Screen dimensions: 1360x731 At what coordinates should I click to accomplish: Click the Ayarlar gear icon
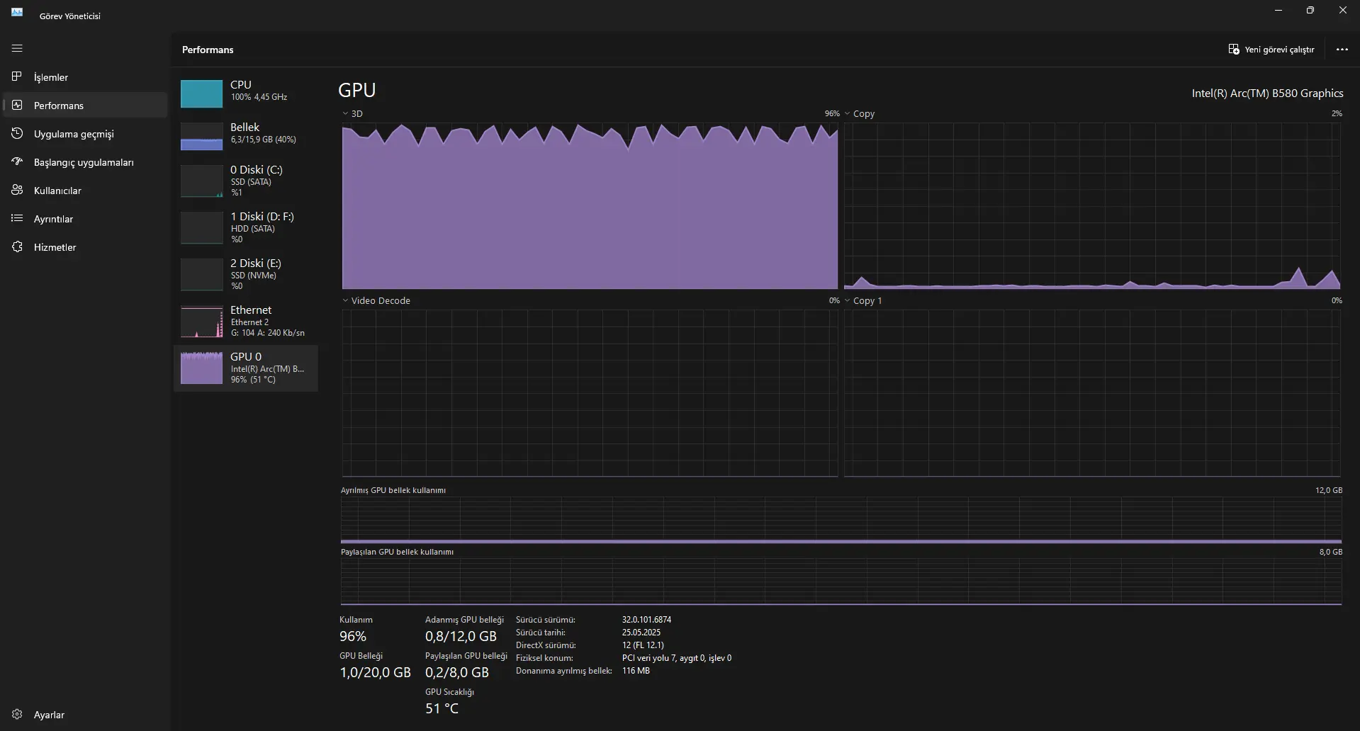17,714
